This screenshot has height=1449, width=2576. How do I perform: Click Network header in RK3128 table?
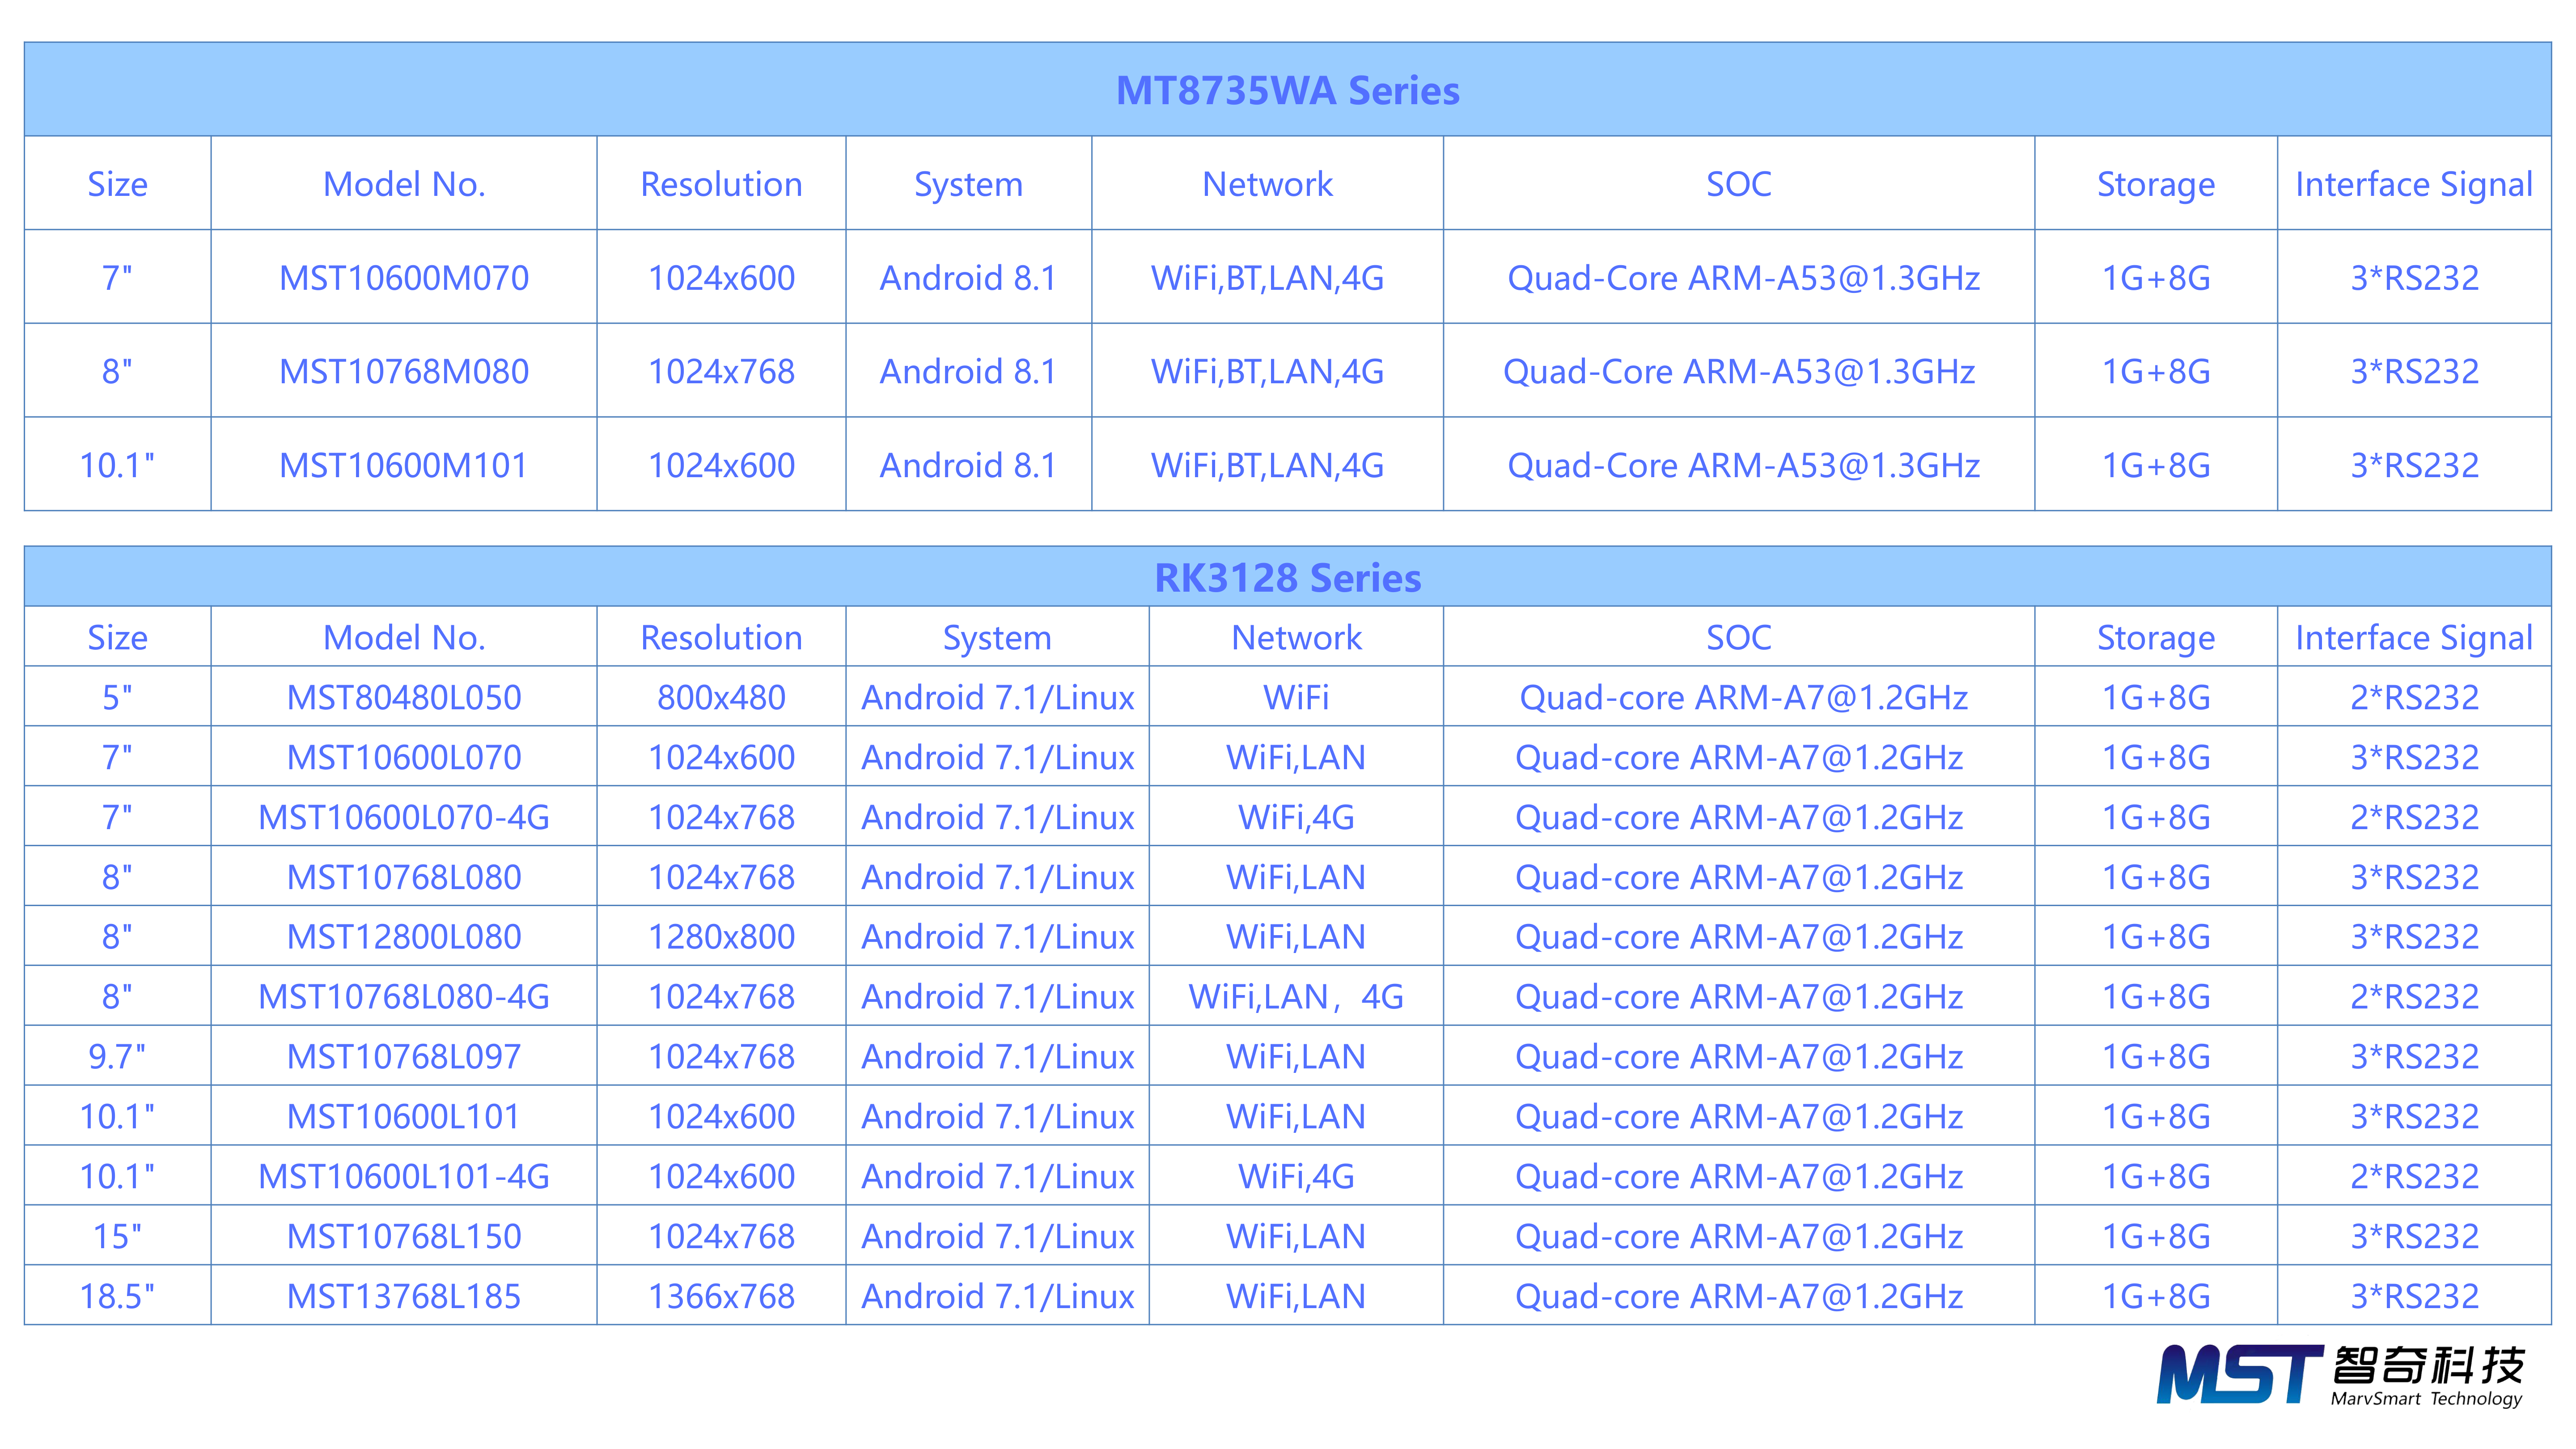(x=1296, y=638)
